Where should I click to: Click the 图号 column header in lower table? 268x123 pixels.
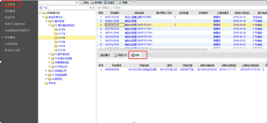point(170,65)
